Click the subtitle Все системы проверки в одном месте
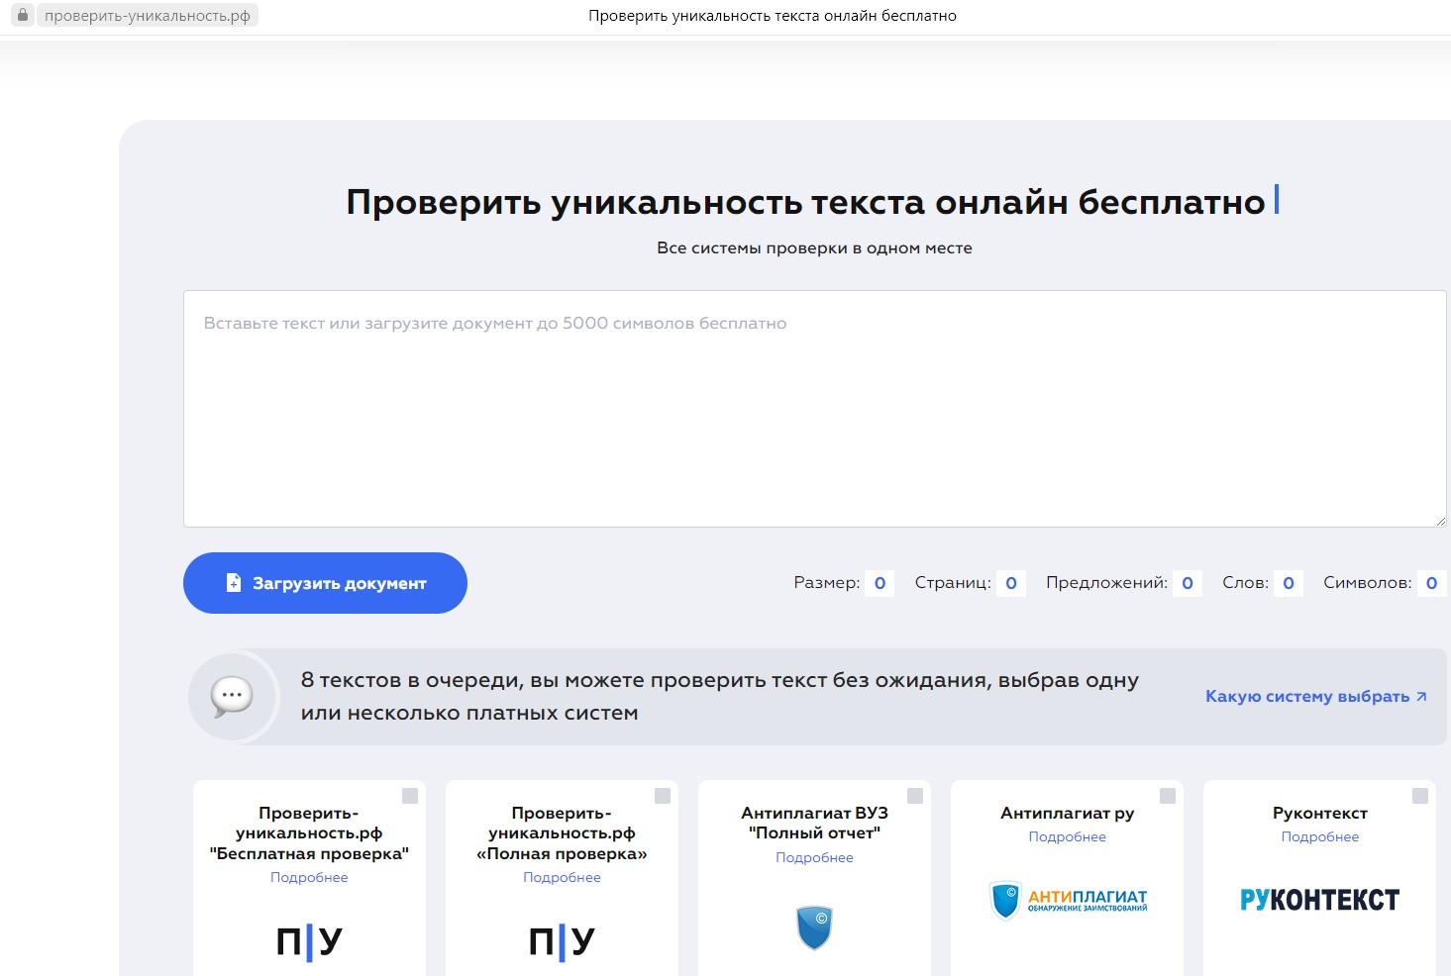This screenshot has height=976, width=1451. click(814, 247)
